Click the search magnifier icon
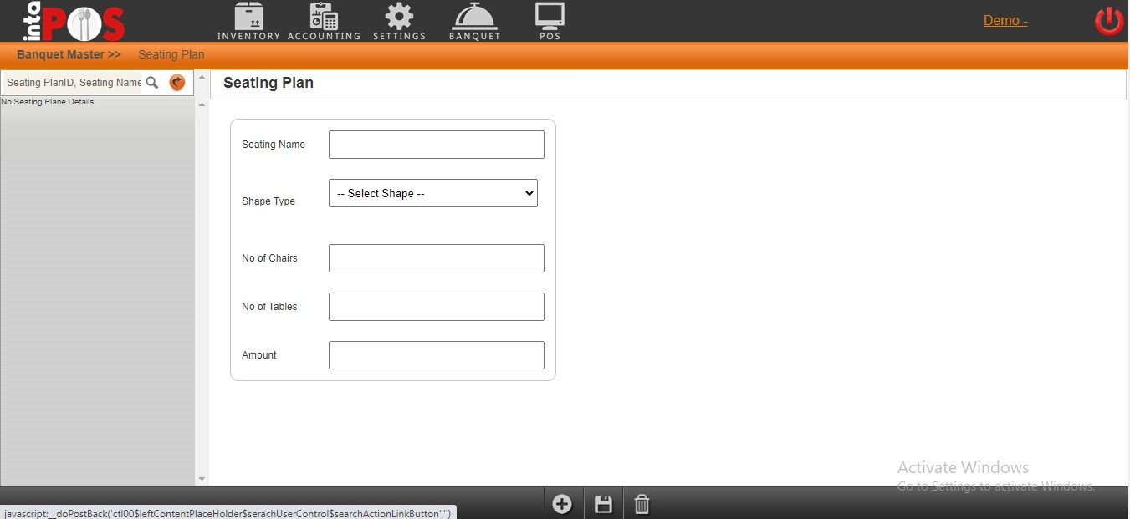This screenshot has height=519, width=1130. pyautogui.click(x=152, y=83)
